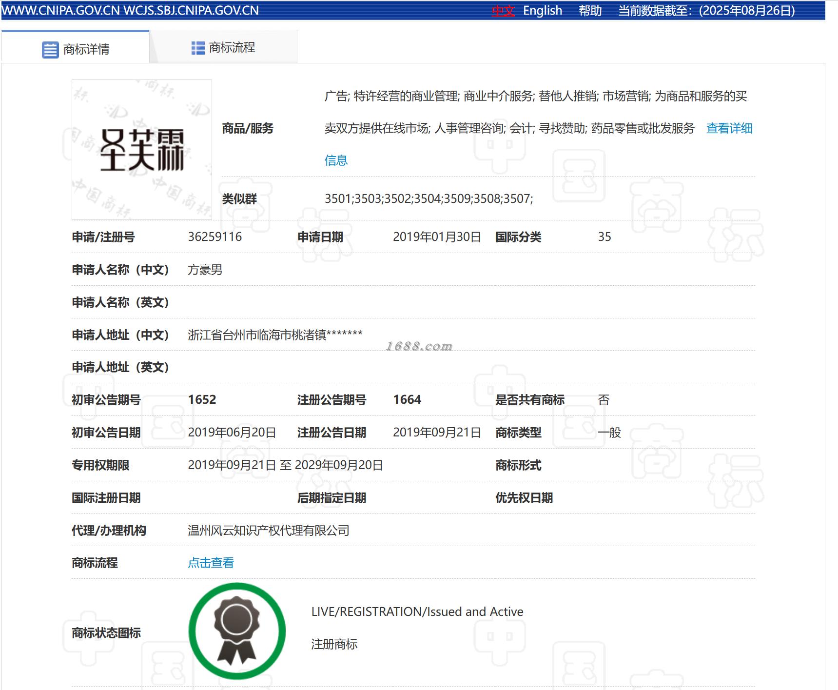
Task: Select the 后期指定日期 label
Action: coord(332,498)
